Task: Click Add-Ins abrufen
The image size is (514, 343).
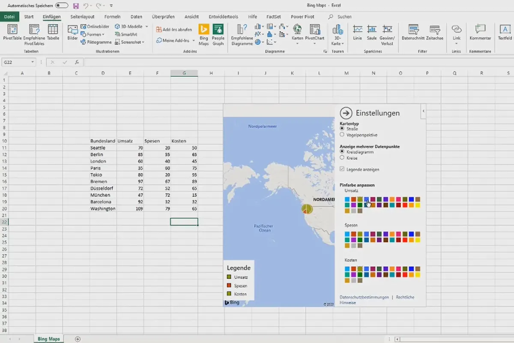Action: [174, 30]
